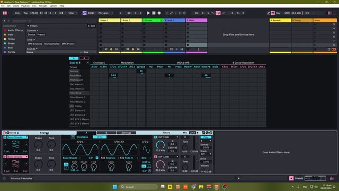Toggle the Meld device activator button
This screenshot has width=339, height=191.
(4, 133)
